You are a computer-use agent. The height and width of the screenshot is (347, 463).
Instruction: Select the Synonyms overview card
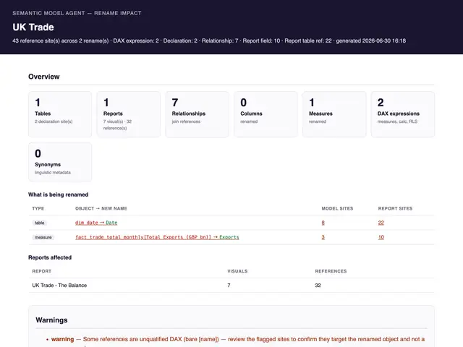(60, 162)
